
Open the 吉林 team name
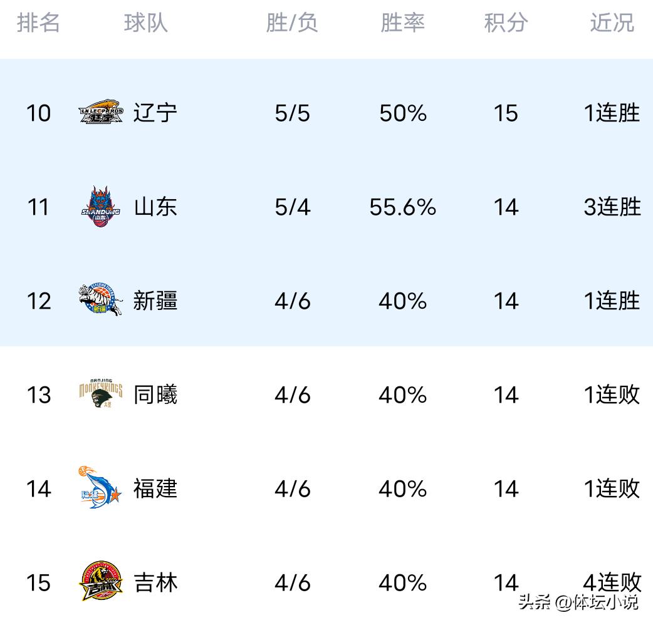click(155, 582)
